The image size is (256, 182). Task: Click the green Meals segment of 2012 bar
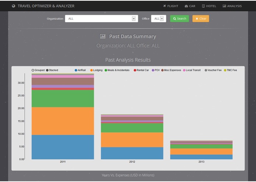tap(132, 127)
